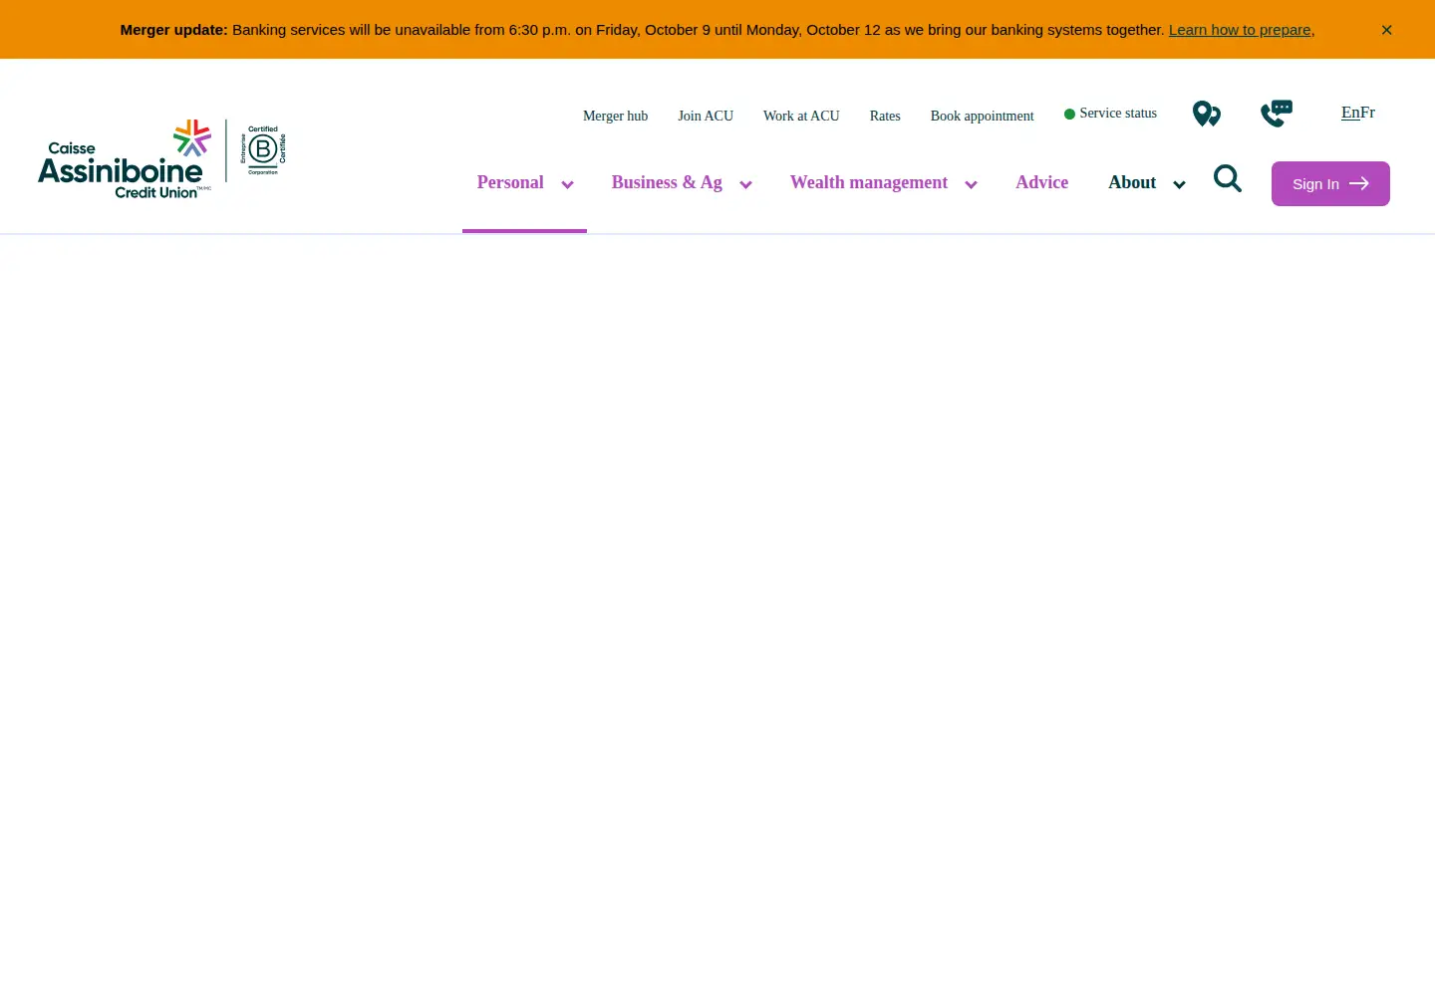This screenshot has width=1435, height=996.
Task: Select the En language option
Action: 1350,113
